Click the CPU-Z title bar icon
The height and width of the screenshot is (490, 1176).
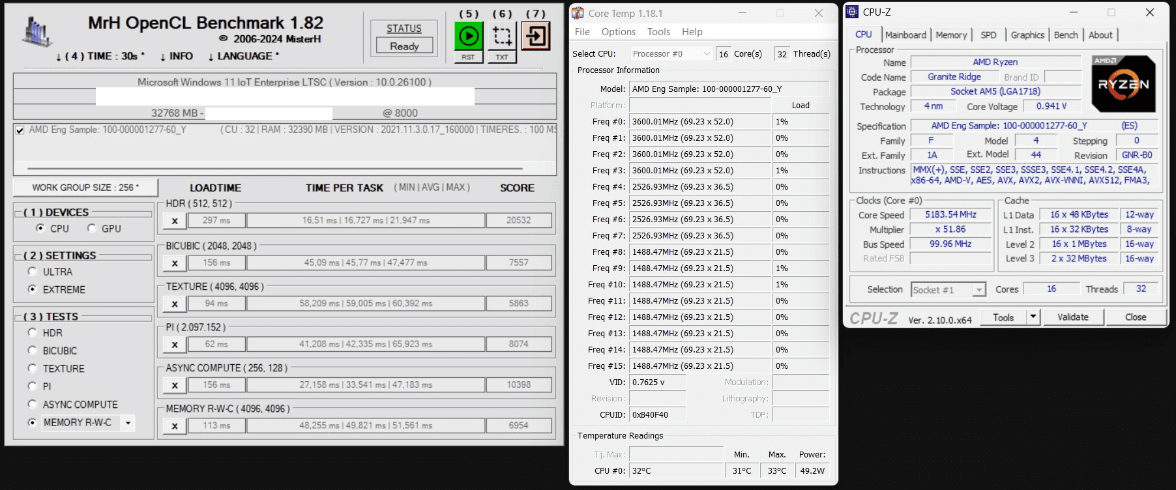click(x=852, y=12)
